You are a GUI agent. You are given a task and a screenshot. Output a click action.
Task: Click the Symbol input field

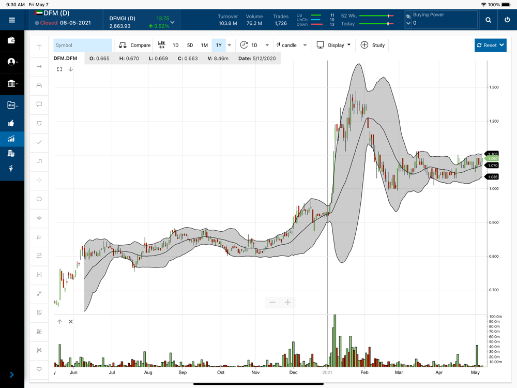tap(83, 45)
